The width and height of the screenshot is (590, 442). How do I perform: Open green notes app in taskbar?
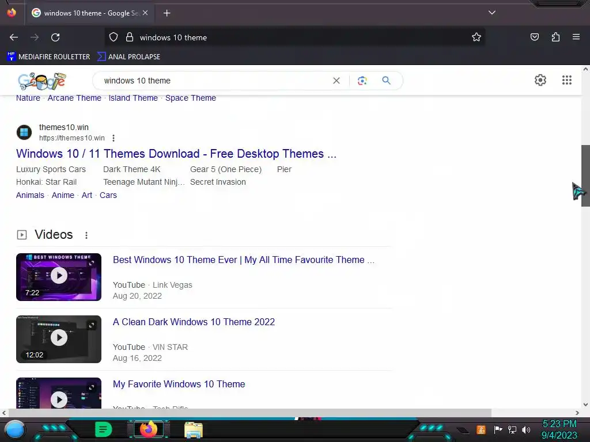104,429
